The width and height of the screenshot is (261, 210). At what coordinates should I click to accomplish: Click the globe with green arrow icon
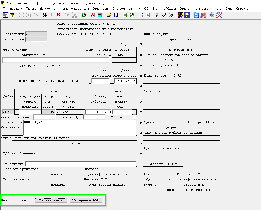coord(212,15)
